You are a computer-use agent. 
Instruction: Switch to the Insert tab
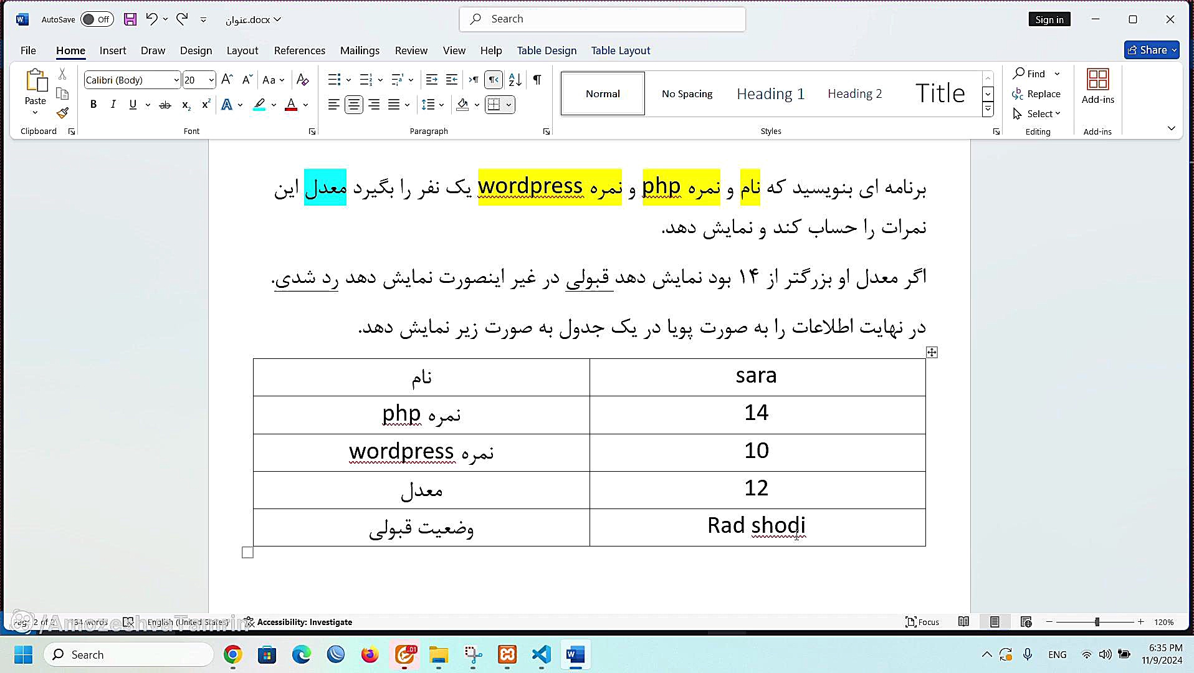click(113, 50)
